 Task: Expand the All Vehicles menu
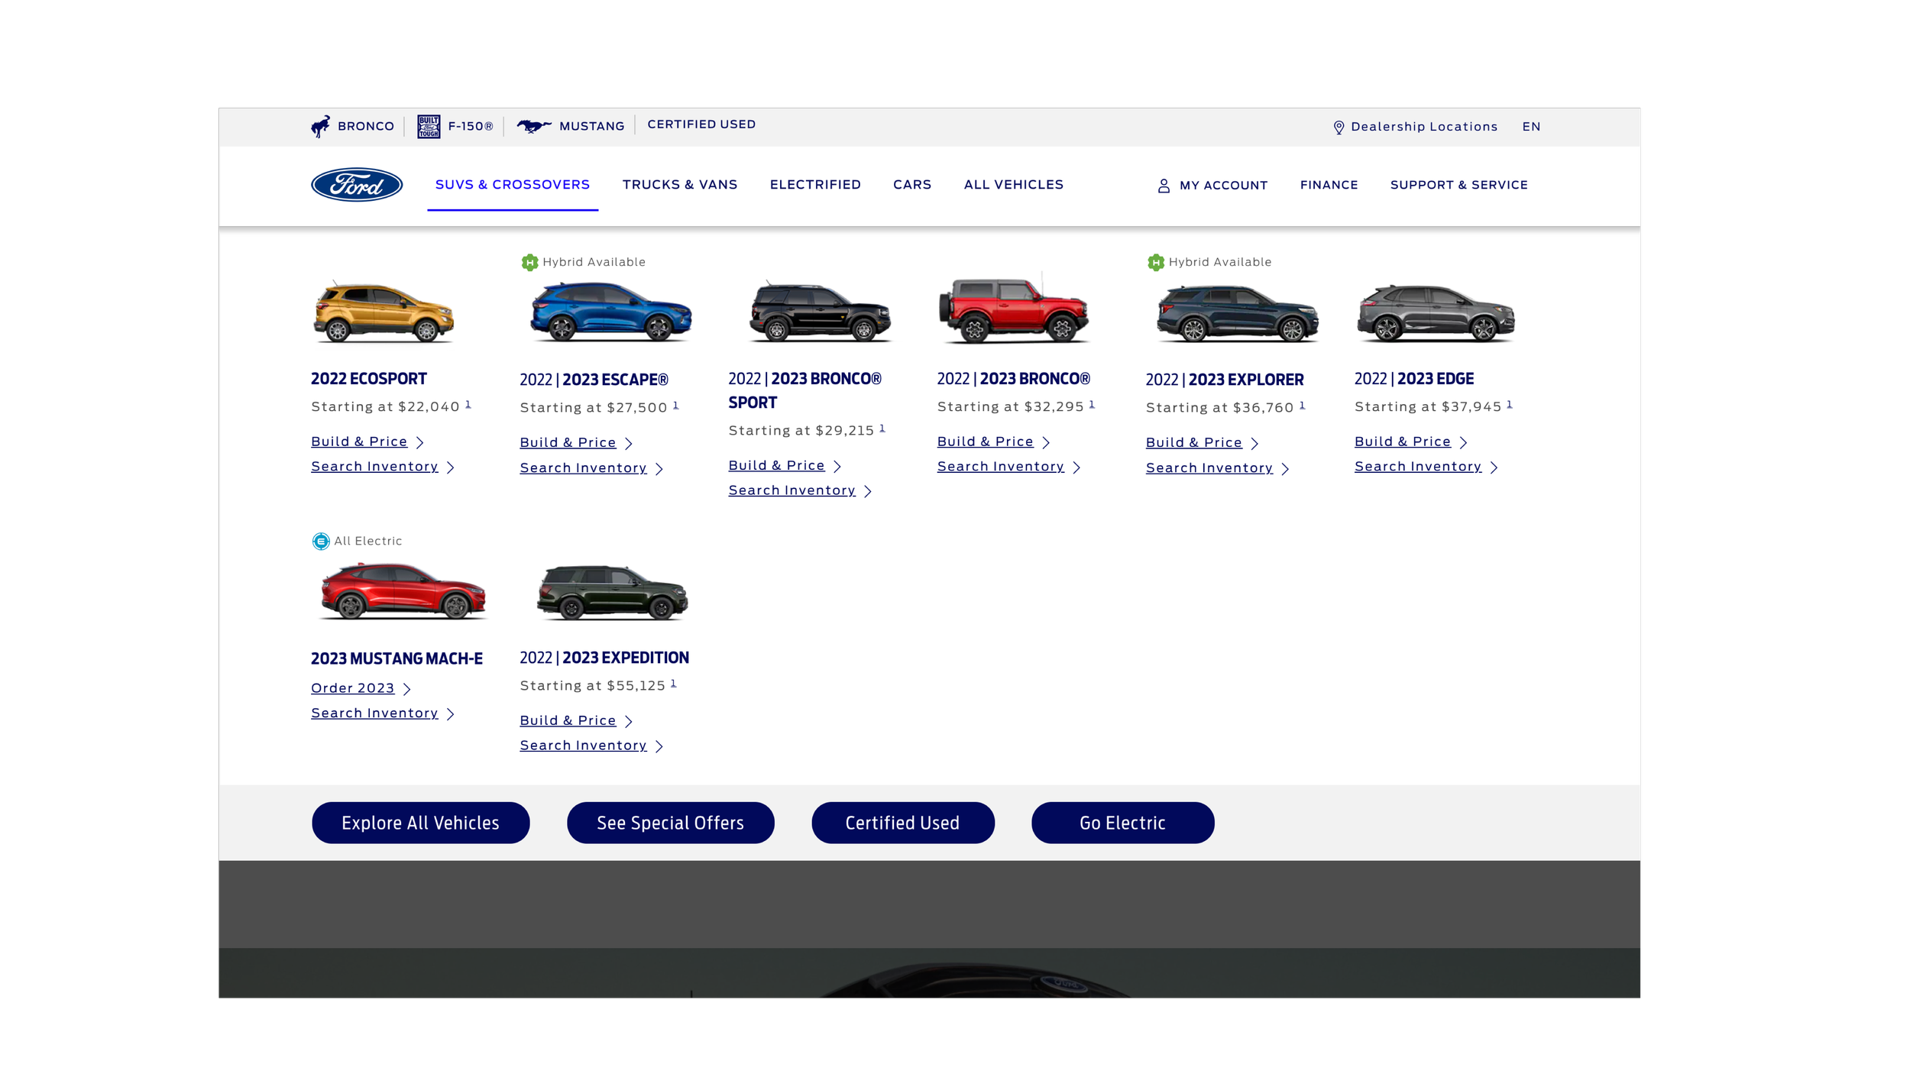1014,185
